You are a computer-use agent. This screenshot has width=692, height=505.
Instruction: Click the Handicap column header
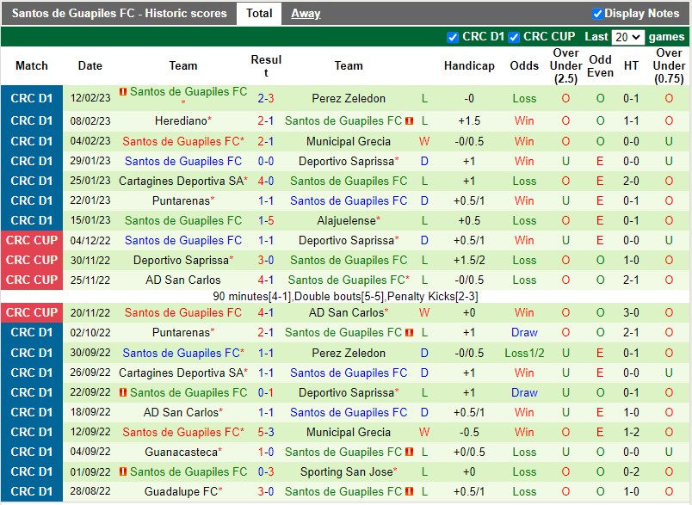(469, 65)
